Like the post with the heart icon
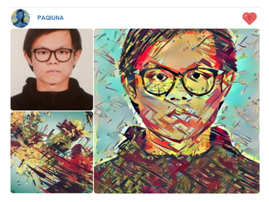 (250, 19)
